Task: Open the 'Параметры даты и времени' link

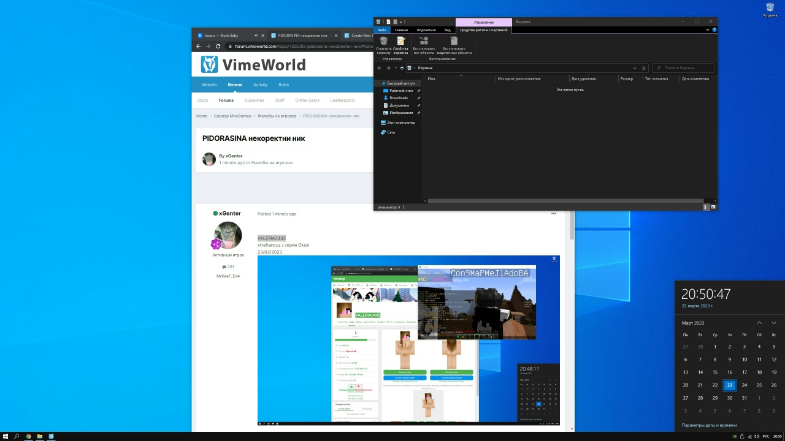Action: click(709, 425)
